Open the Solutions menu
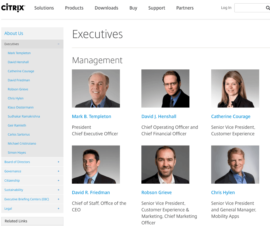270x226 pixels. pos(44,8)
